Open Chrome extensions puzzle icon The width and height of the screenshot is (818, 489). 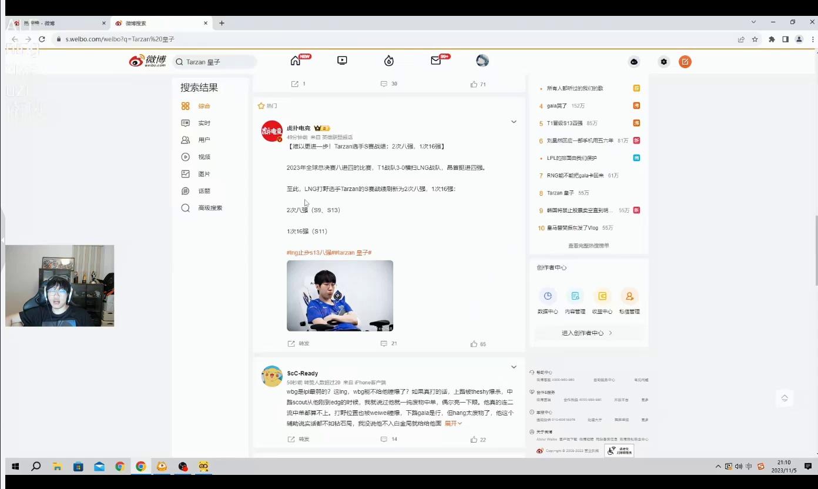click(x=772, y=39)
